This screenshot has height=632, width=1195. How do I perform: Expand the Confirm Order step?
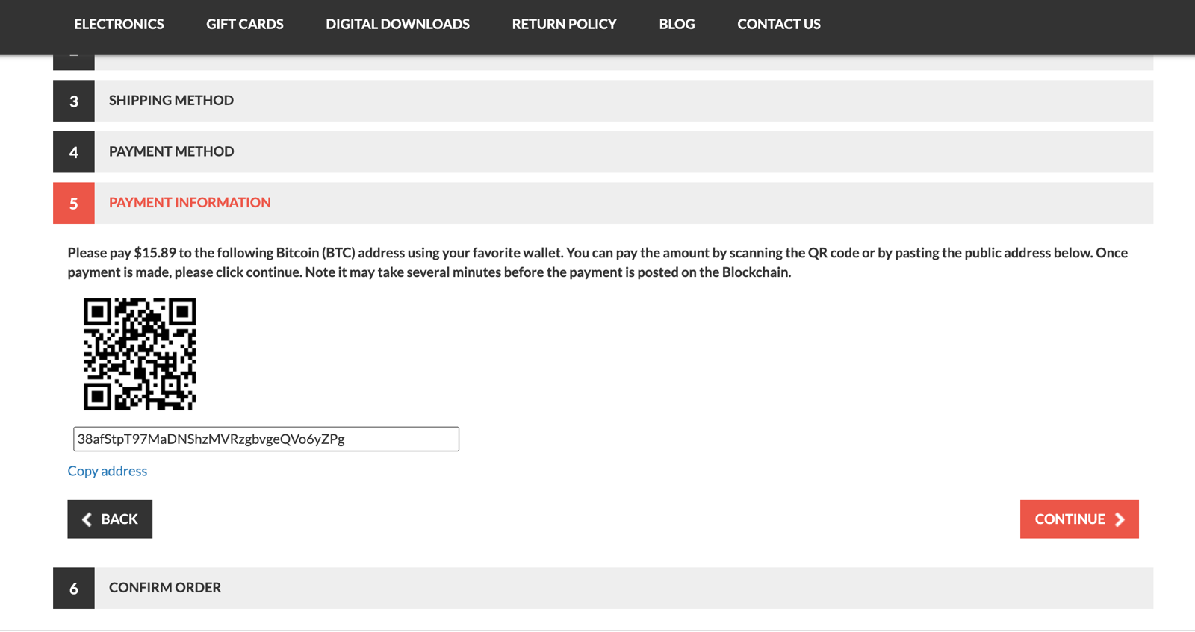click(603, 588)
